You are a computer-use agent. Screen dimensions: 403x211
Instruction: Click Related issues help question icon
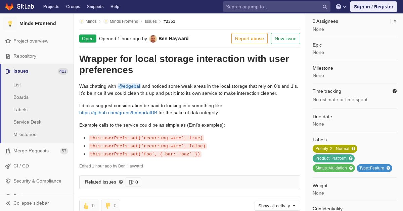pos(121,182)
